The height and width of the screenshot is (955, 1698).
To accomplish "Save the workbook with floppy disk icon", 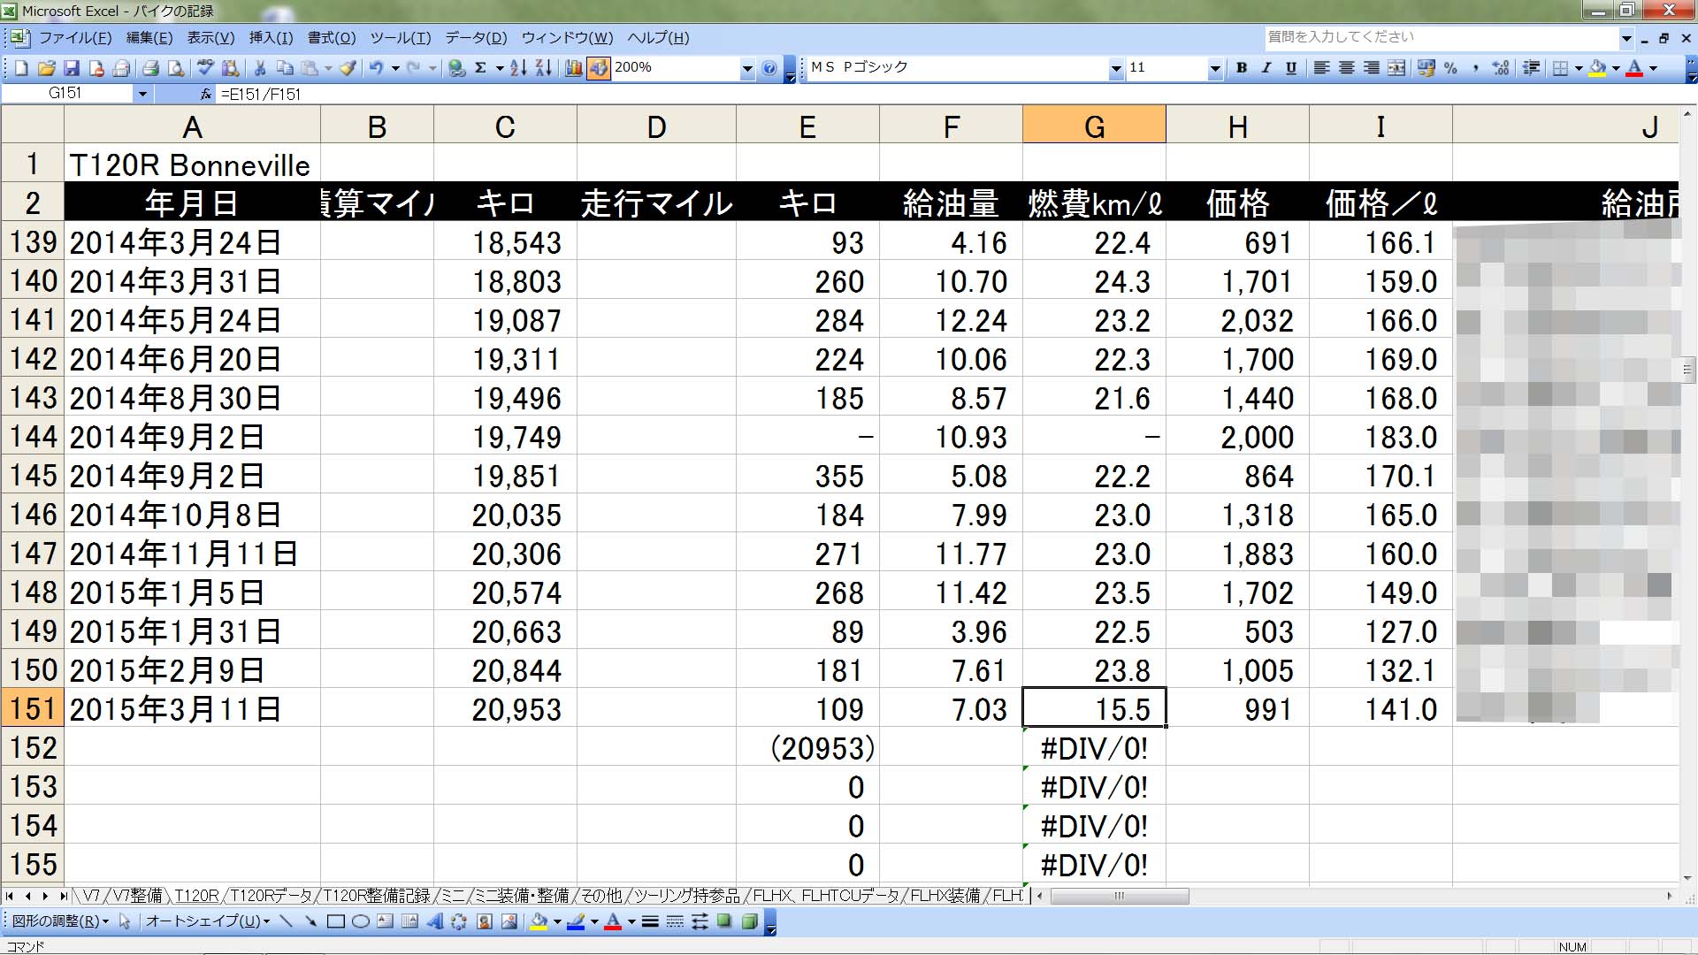I will [72, 68].
